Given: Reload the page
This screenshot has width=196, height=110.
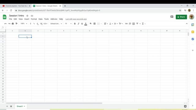Looking at the screenshot, I should tap(11, 10).
